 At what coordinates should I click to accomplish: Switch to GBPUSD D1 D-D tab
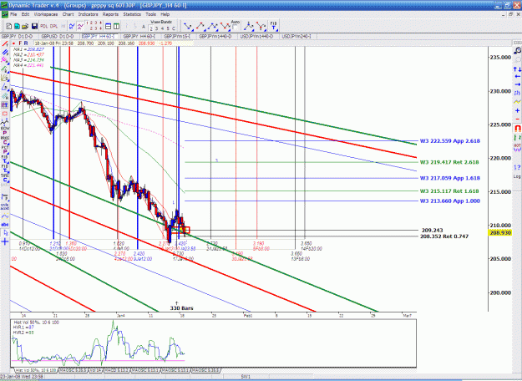[x=58, y=36]
